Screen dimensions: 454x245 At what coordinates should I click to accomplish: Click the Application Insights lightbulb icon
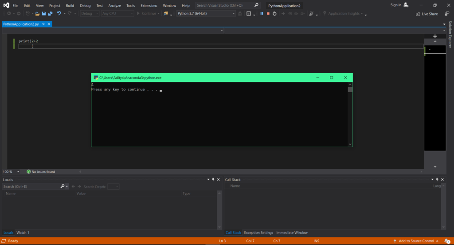point(325,13)
